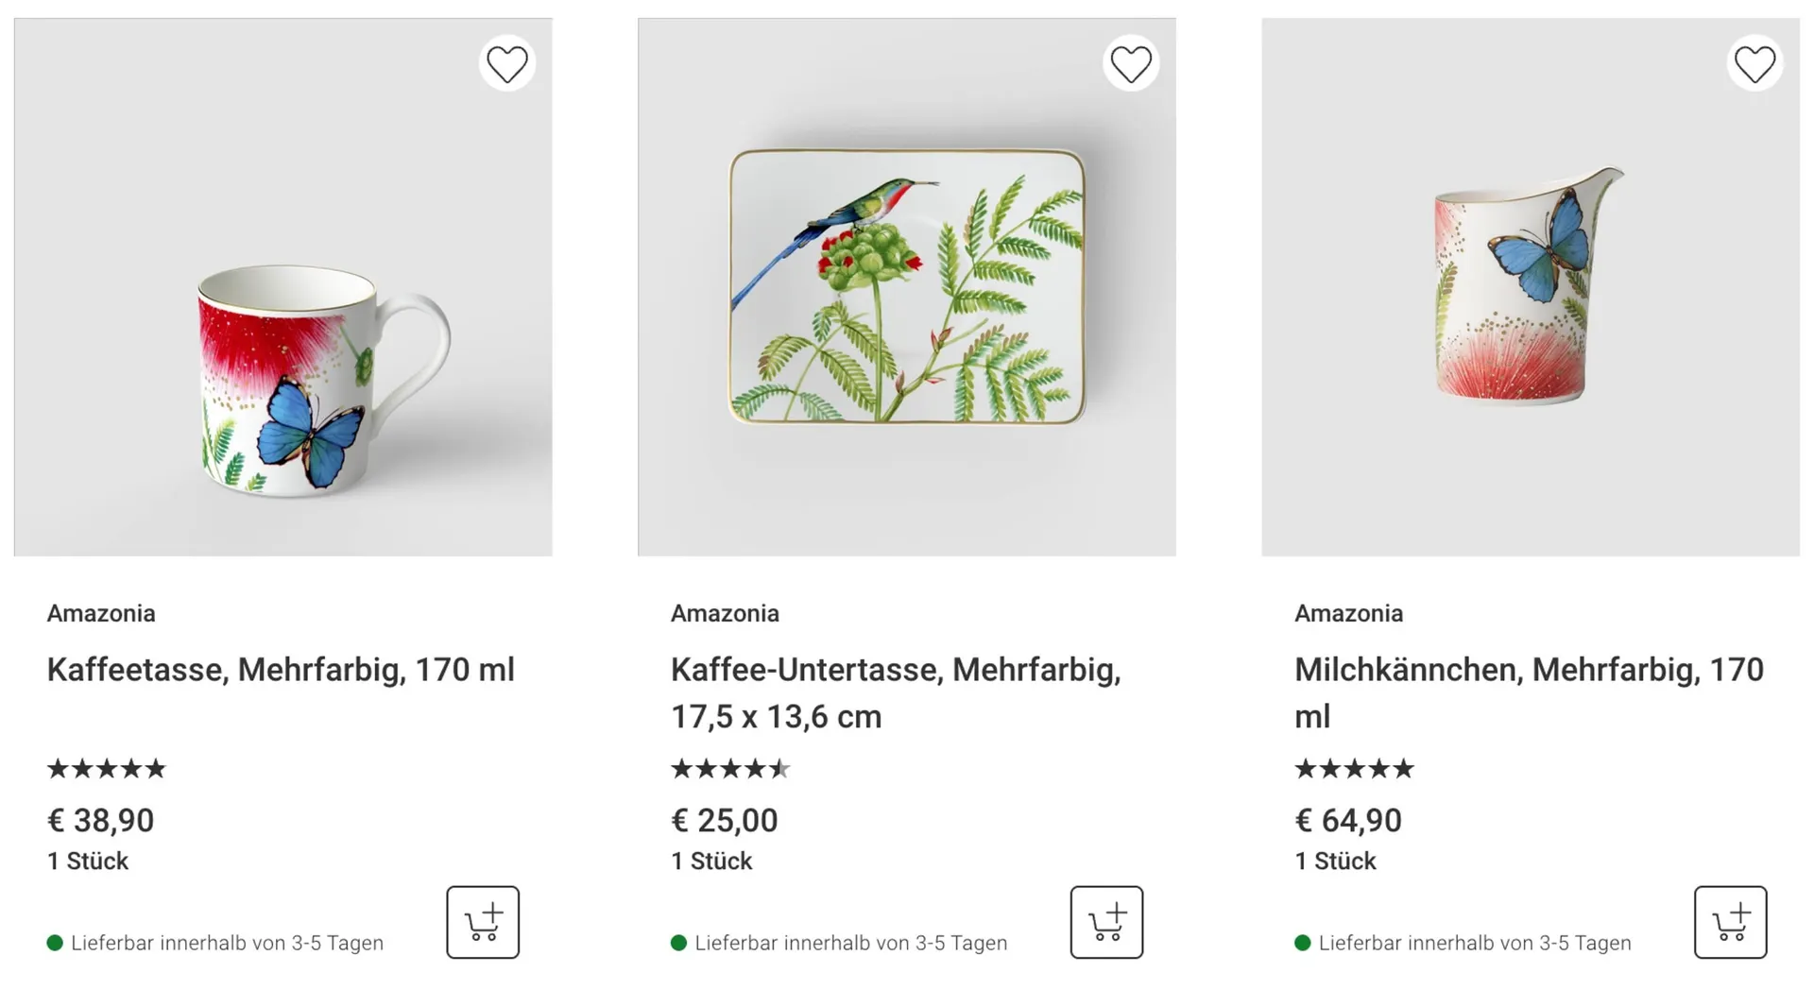
Task: Add Kaffee-Untertasse to the shopping cart
Action: [x=1106, y=922]
